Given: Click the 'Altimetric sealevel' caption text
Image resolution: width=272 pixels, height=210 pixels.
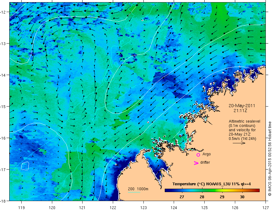Looking at the screenshot, I should 244,121.
